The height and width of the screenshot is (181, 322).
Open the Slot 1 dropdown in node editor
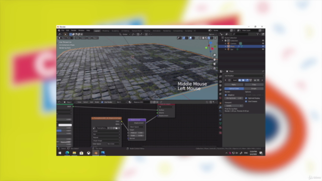(x=122, y=102)
